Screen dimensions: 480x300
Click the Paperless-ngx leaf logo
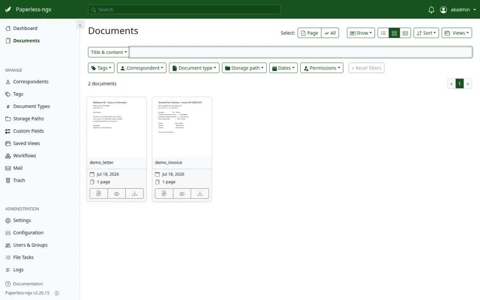tap(8, 9)
